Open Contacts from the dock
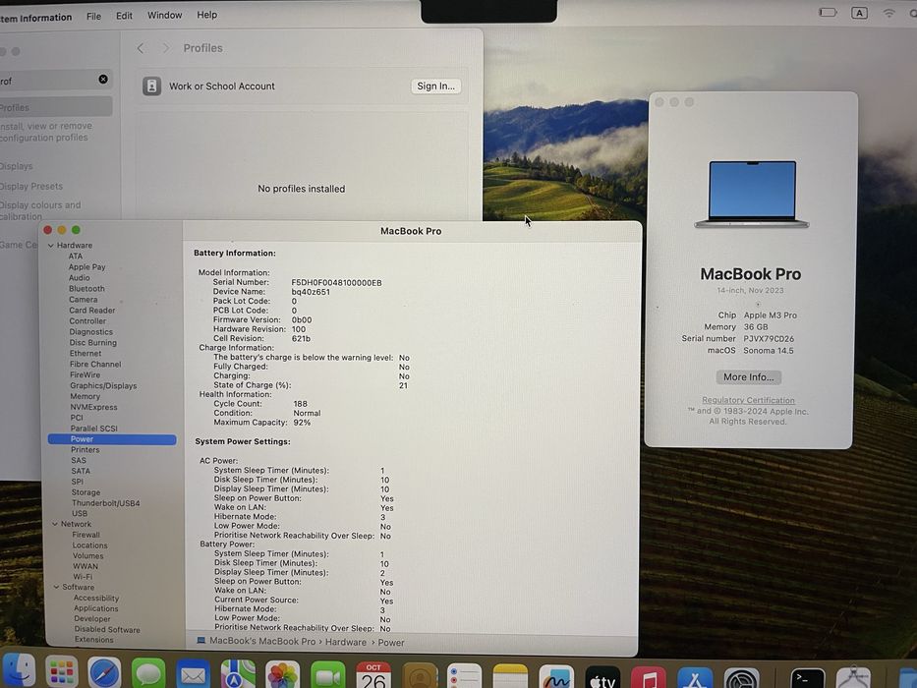The image size is (917, 688). click(x=420, y=676)
